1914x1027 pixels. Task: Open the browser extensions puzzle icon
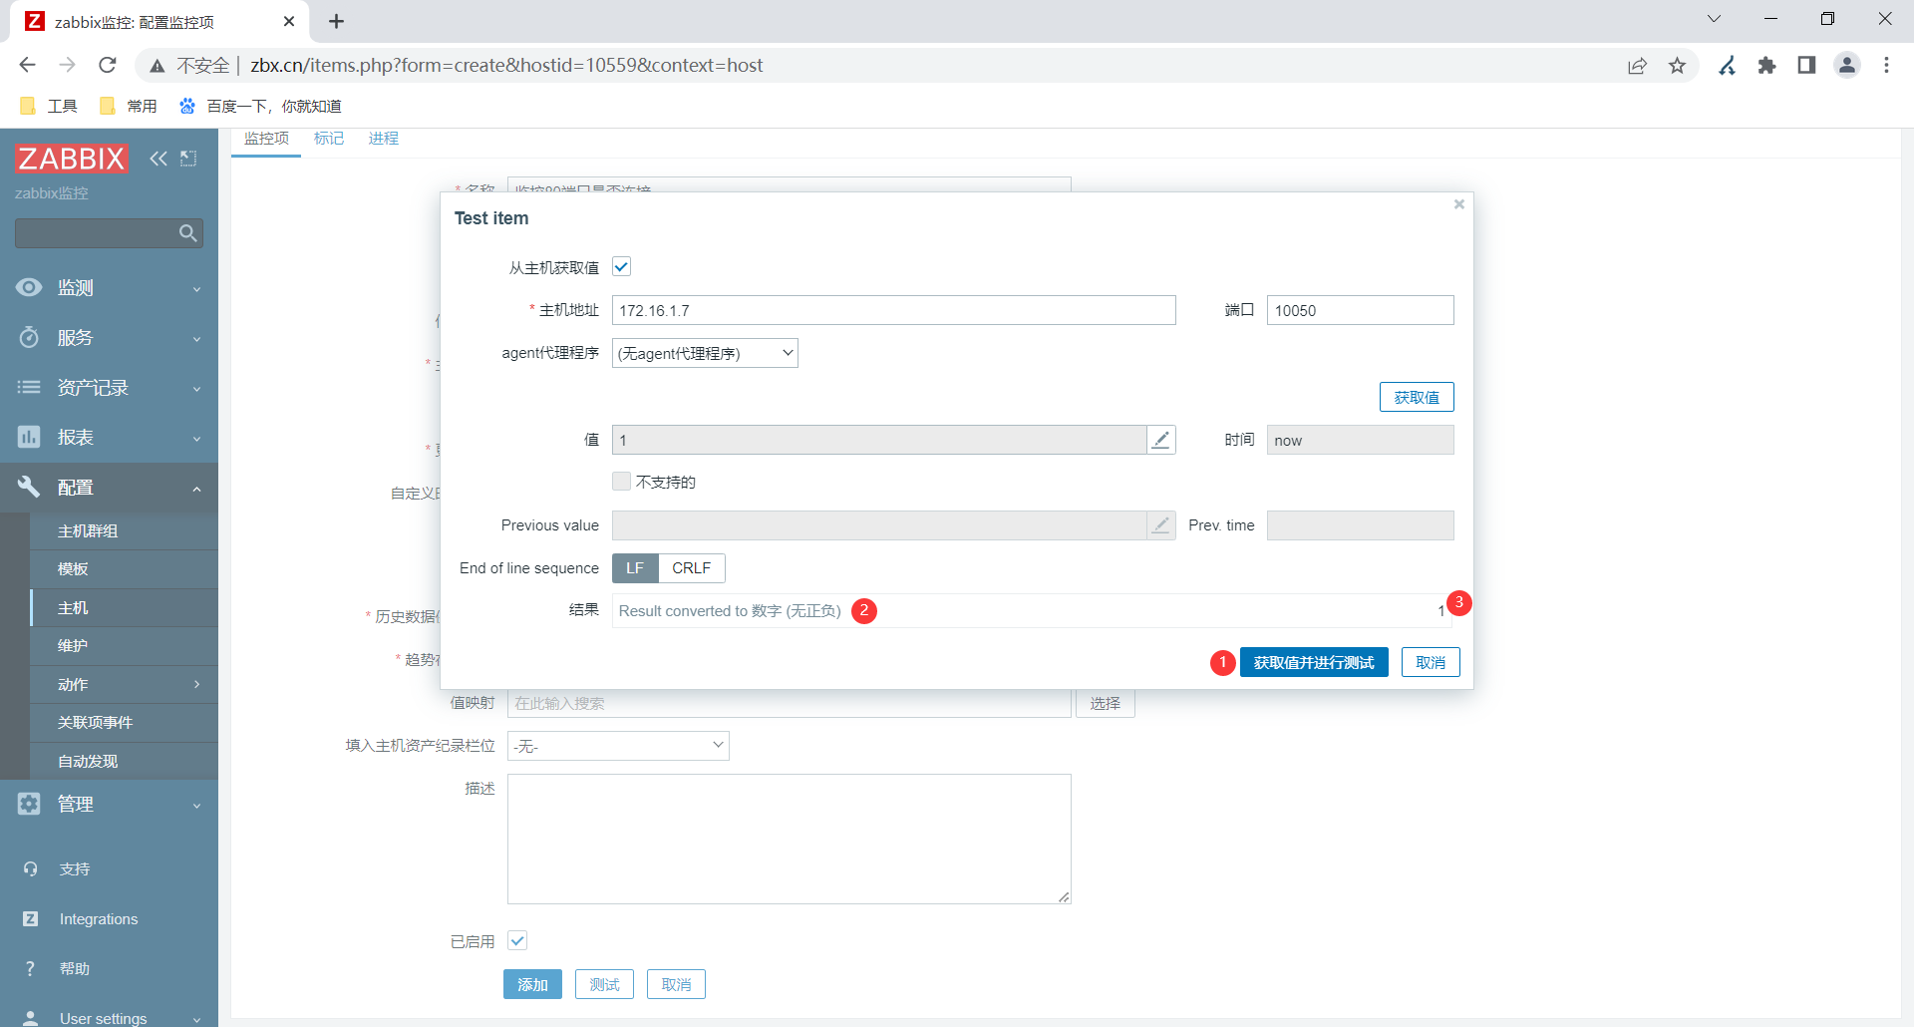pos(1766,66)
